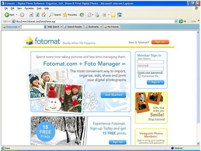
Task: Open the Bookmarks dropdown arrow
Action: point(101,27)
